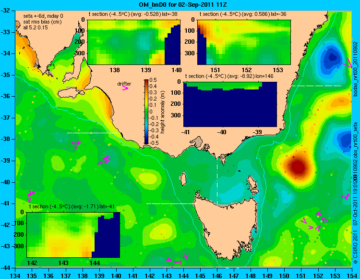The image size is (360, 279).
Task: Click the magenta drifter arrows near 139.4E, 39S
Action: point(104,160)
